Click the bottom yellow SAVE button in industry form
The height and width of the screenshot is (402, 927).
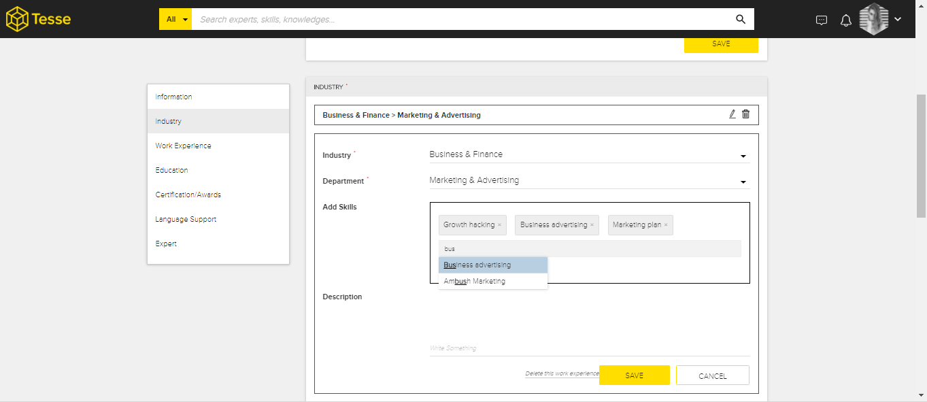pyautogui.click(x=634, y=375)
